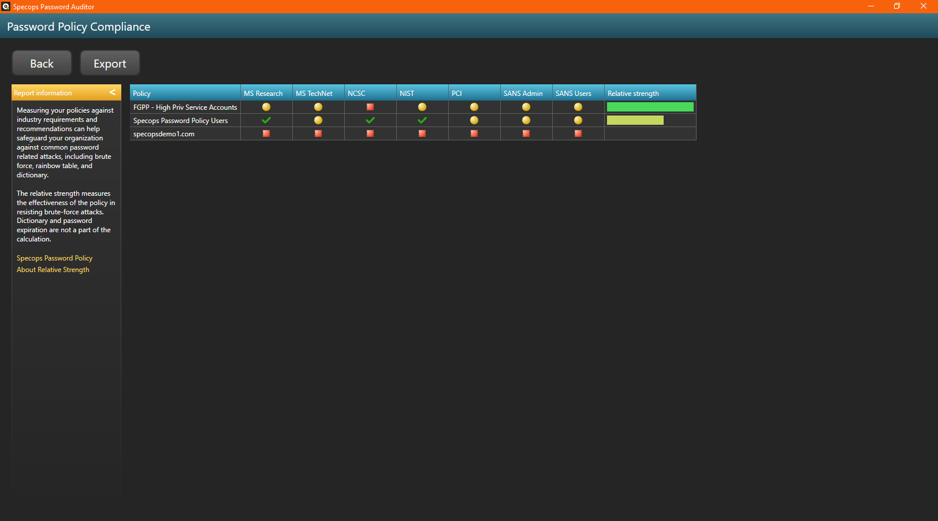The width and height of the screenshot is (938, 521).
Task: Click the Specops Password Auditor app icon in title bar
Action: pyautogui.click(x=6, y=6)
